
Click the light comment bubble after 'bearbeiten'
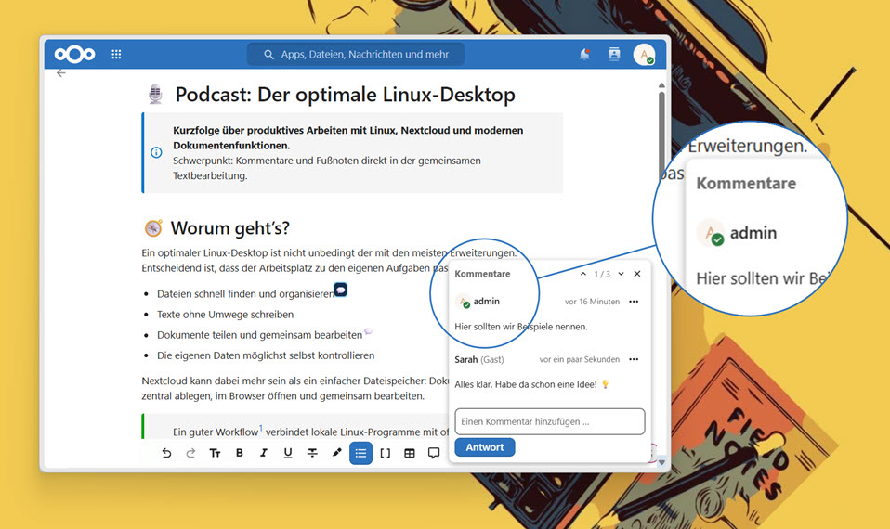(x=369, y=331)
